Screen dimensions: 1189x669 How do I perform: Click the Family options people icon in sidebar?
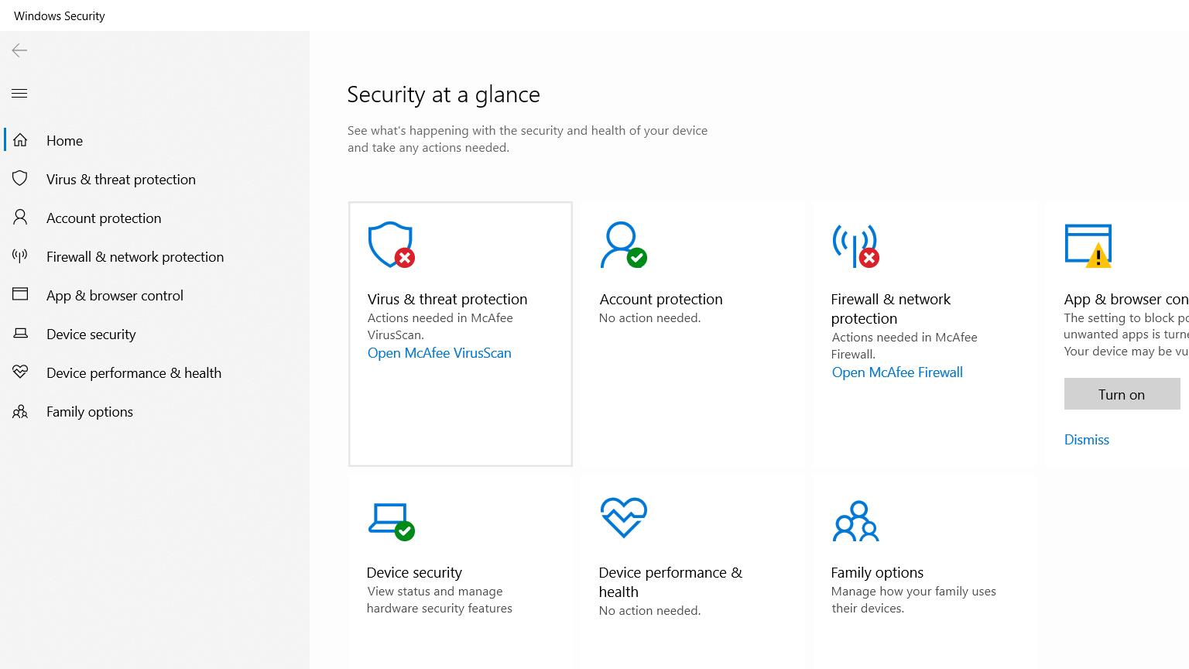(x=20, y=411)
